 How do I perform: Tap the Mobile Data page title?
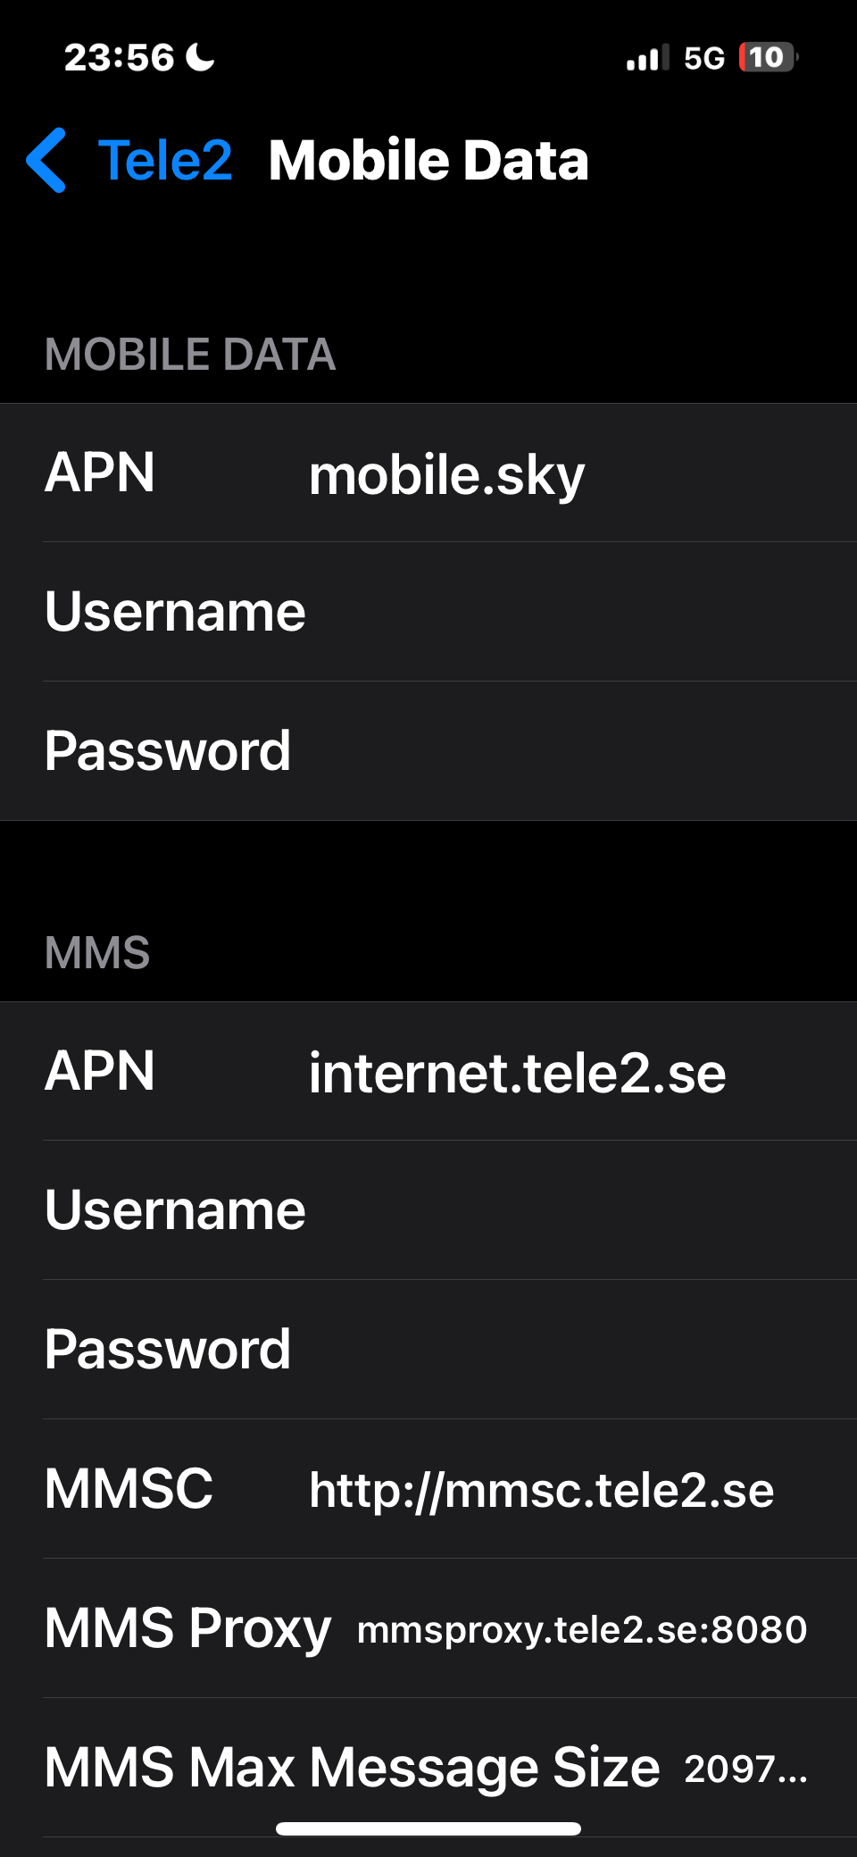428,161
